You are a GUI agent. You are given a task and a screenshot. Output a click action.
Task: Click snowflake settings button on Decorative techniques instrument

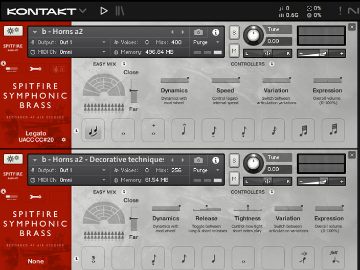[13, 159]
